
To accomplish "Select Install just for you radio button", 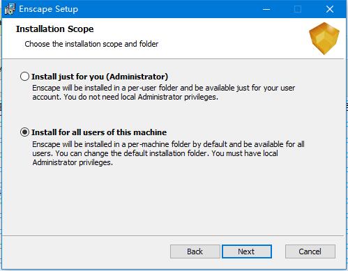I will (x=24, y=77).
